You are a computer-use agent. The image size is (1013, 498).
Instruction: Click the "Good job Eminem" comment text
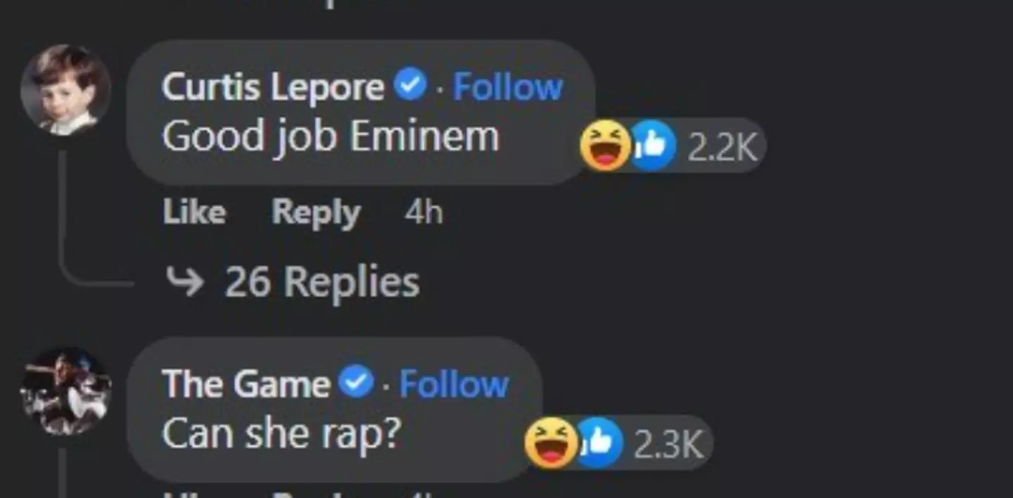tap(331, 136)
